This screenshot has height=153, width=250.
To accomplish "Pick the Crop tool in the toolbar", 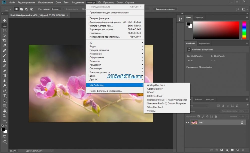I will (4, 41).
